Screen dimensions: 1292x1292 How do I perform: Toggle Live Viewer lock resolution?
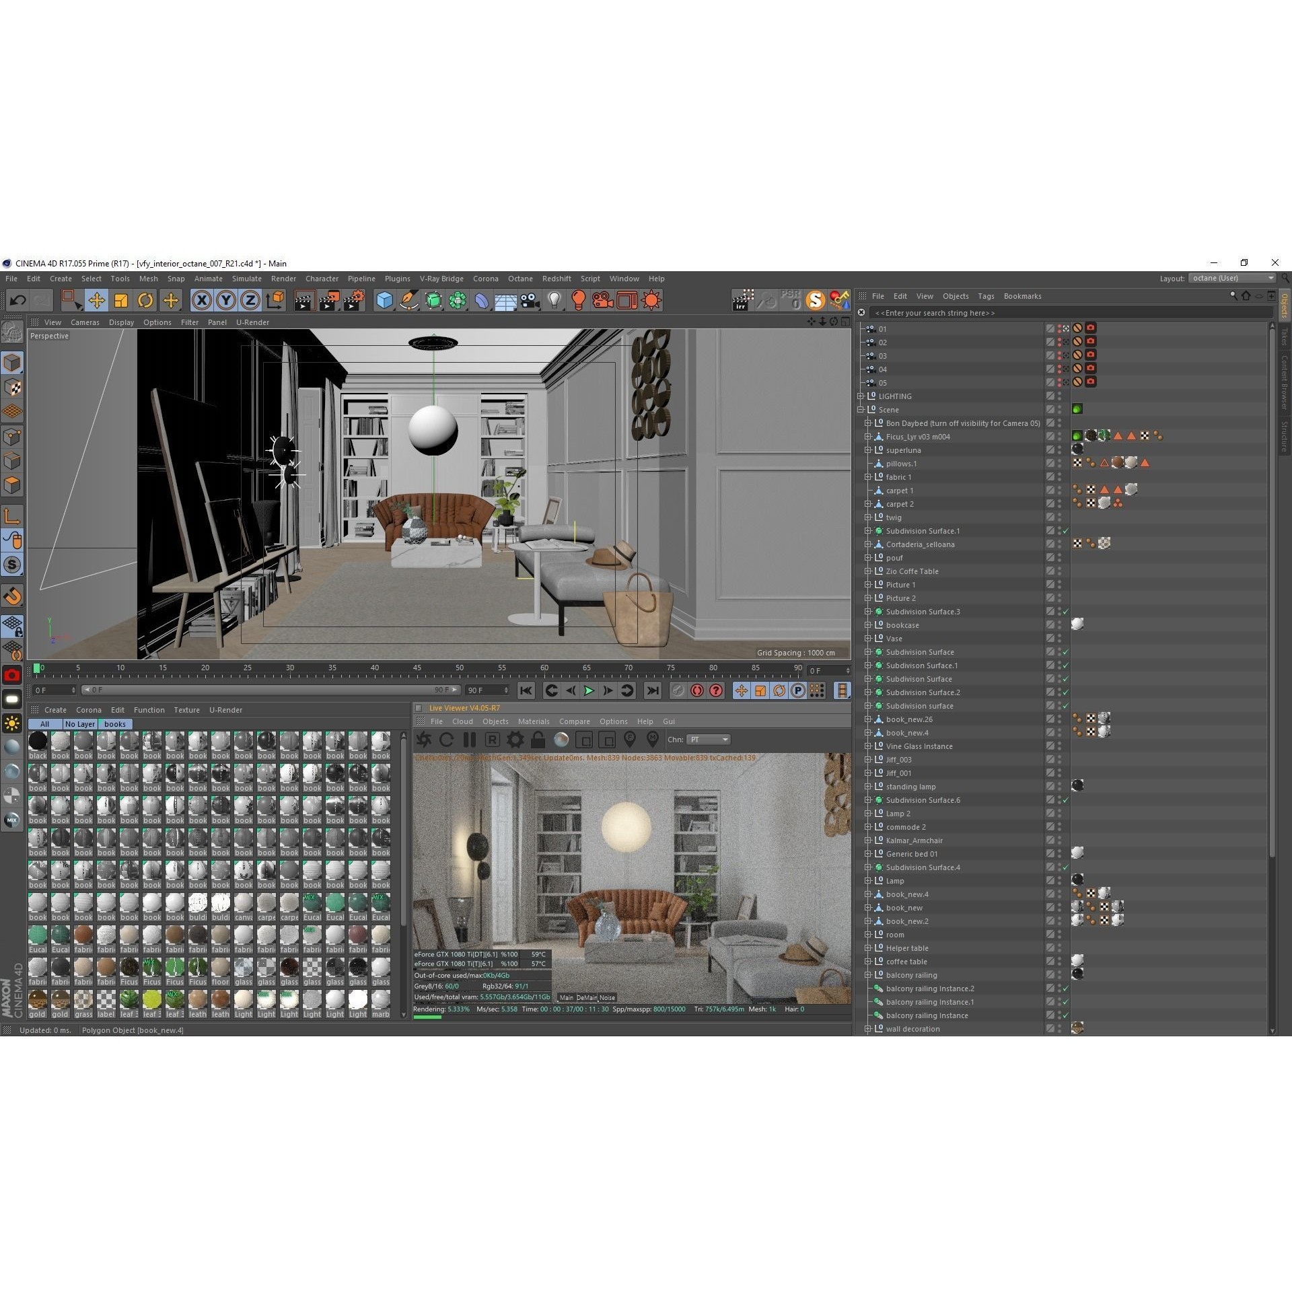click(x=538, y=740)
